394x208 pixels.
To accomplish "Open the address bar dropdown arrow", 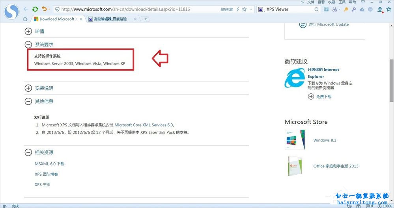I will tap(251, 9).
